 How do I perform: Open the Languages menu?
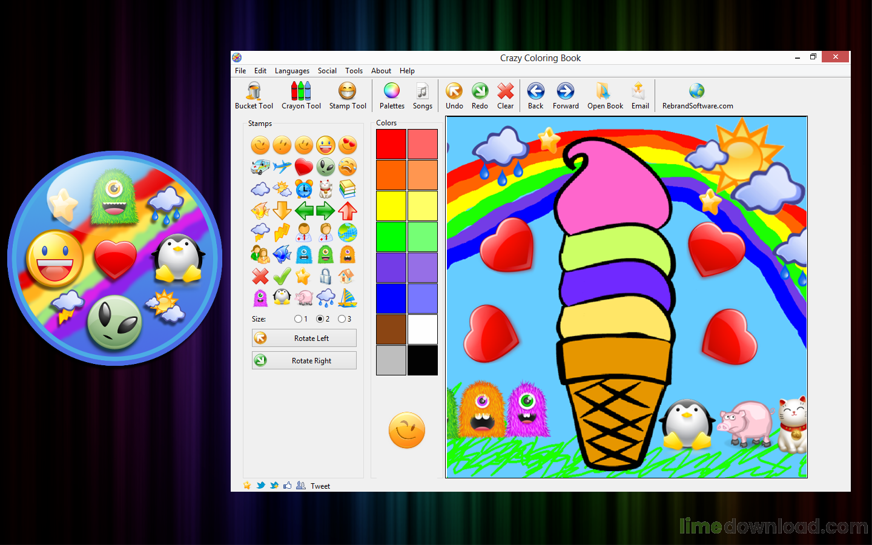292,71
